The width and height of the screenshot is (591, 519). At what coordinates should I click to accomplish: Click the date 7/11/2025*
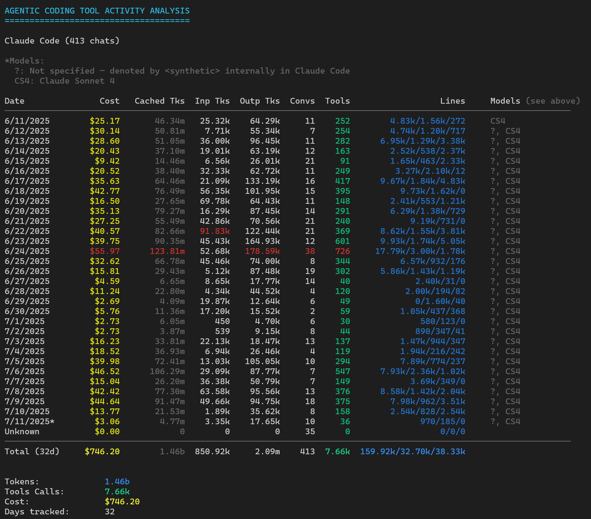click(30, 422)
